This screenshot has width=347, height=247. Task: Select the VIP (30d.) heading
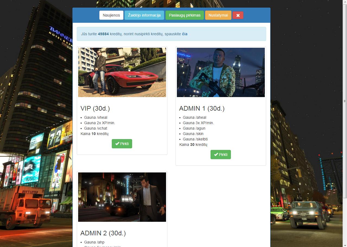[95, 108]
